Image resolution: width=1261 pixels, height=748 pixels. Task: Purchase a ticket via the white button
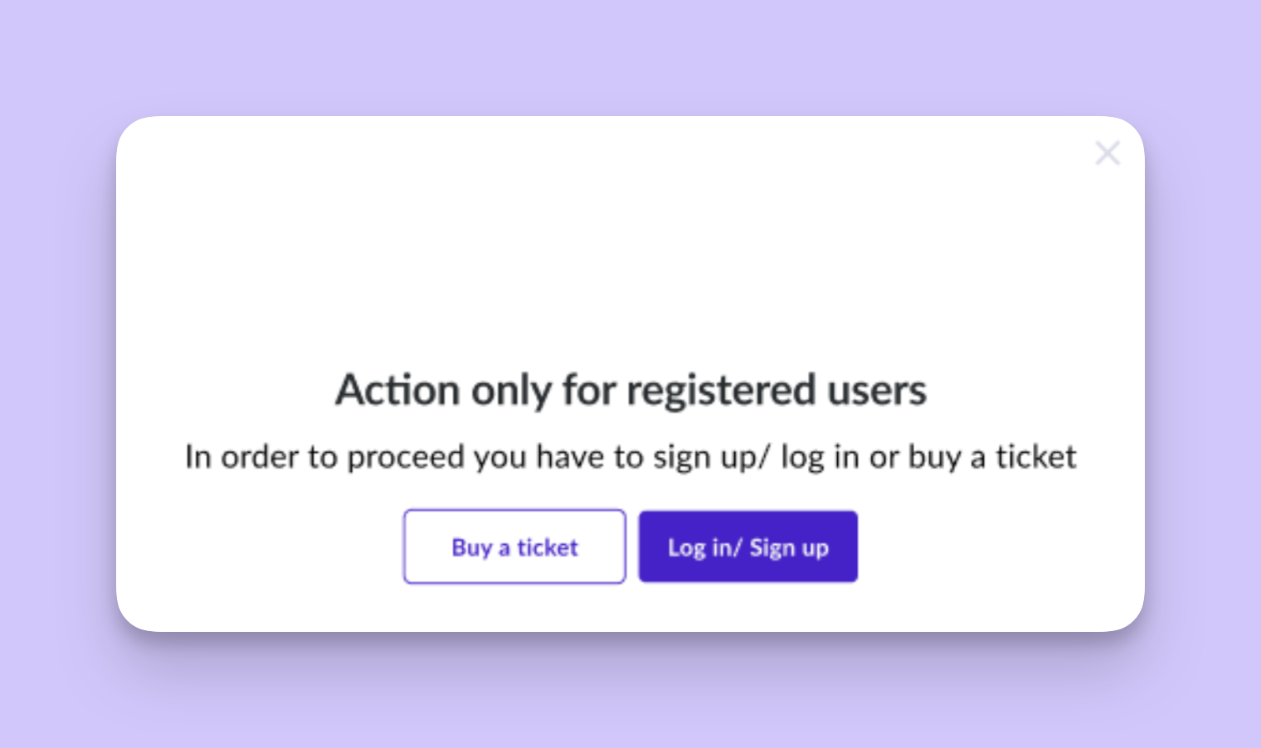[514, 546]
